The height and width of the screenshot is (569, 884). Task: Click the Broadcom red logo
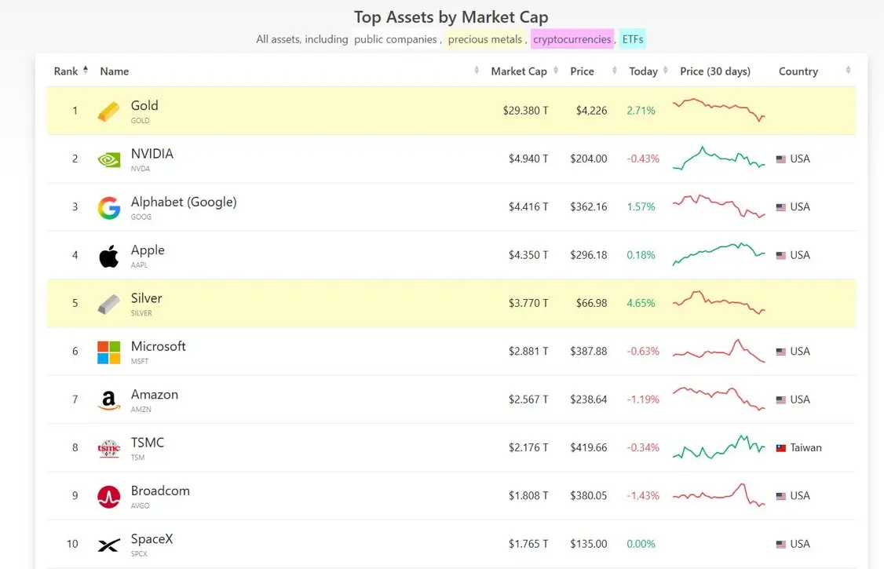pos(109,497)
